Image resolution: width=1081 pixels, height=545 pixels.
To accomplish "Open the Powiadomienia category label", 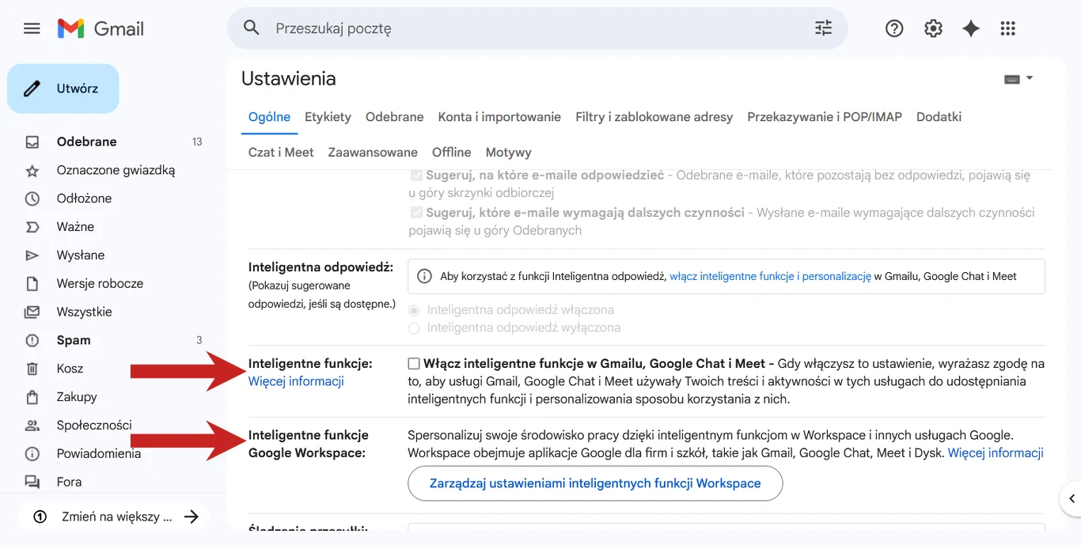I will pos(99,454).
